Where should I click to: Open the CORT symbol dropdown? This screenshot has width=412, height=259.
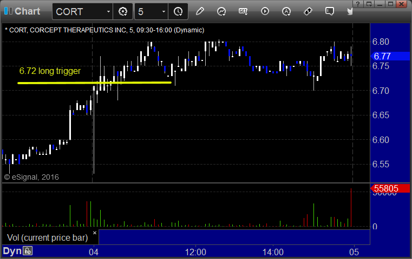pos(108,12)
